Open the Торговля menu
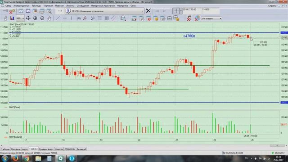 coord(48,6)
